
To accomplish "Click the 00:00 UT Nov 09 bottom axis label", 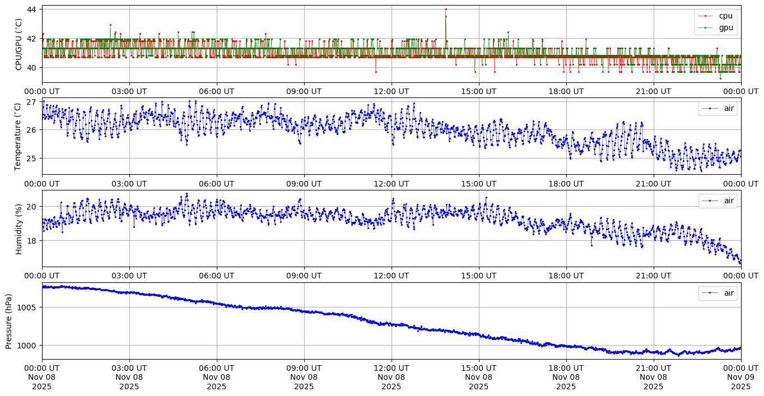I will tap(740, 378).
